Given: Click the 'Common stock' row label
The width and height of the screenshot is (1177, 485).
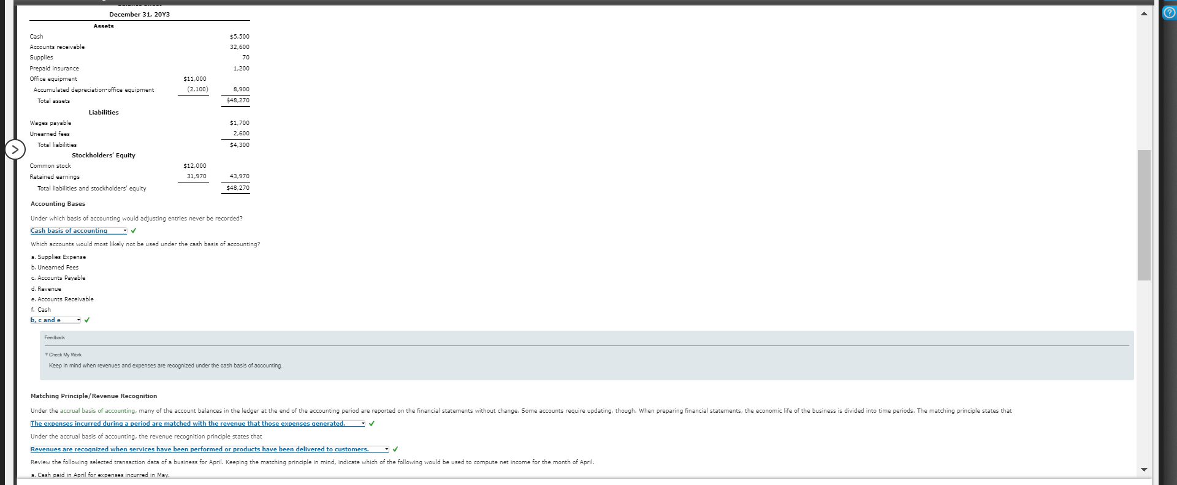Looking at the screenshot, I should 50,166.
